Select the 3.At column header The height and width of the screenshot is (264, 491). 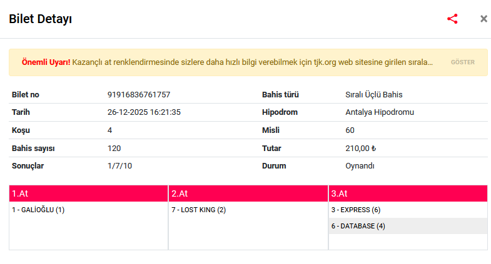[x=408, y=193]
